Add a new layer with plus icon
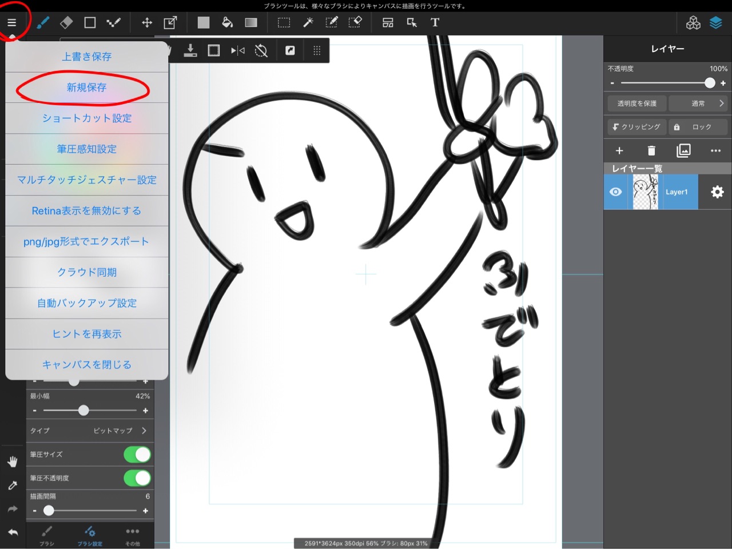The width and height of the screenshot is (732, 549). pyautogui.click(x=619, y=150)
